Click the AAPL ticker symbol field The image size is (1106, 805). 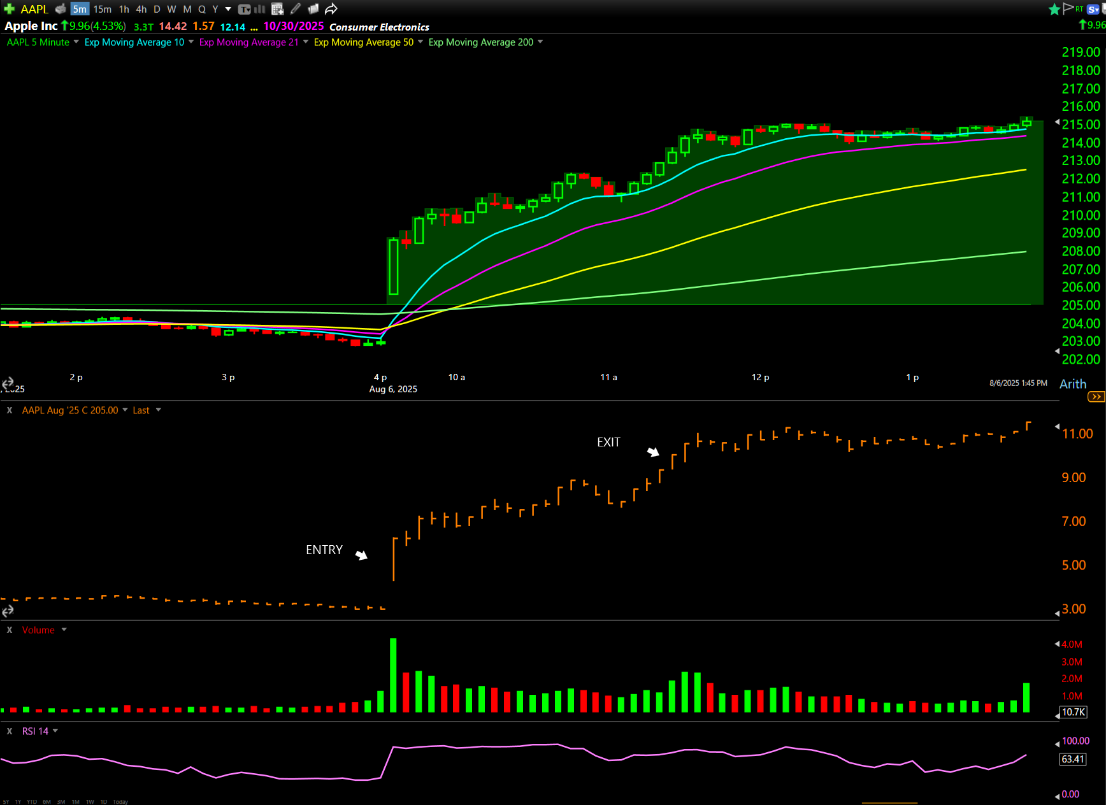[34, 9]
